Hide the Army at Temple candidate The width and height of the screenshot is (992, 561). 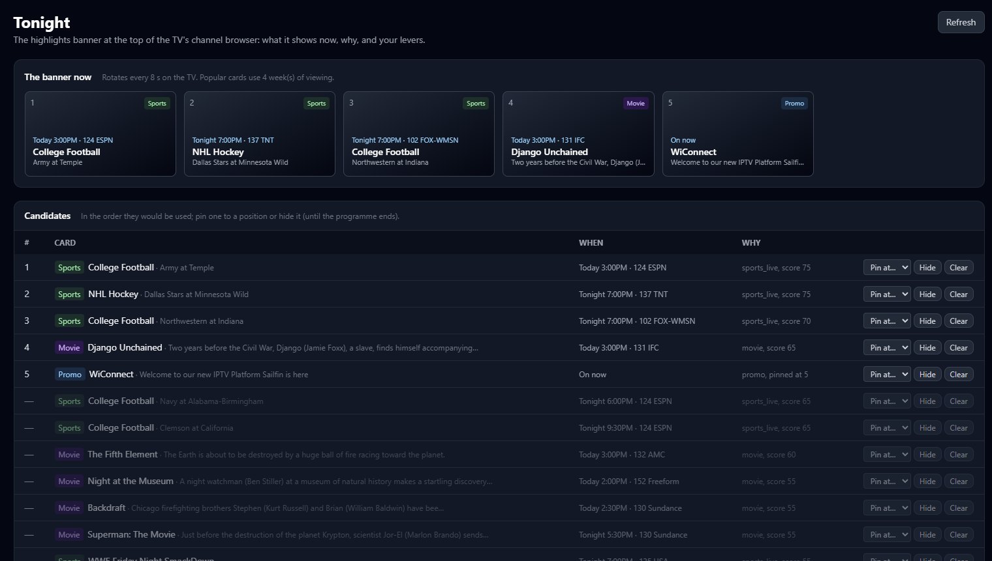click(927, 268)
